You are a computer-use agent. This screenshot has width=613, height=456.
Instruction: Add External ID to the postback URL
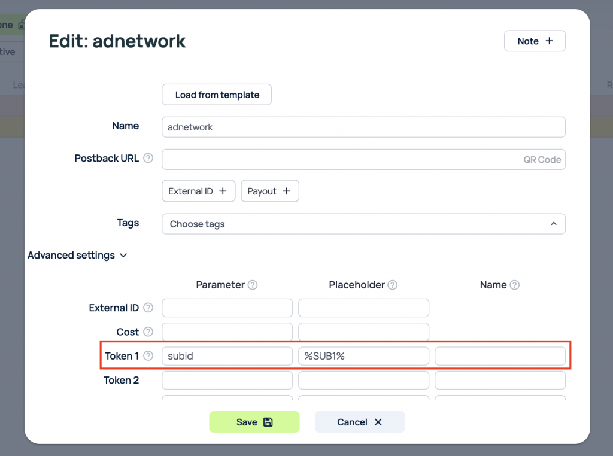pyautogui.click(x=198, y=191)
